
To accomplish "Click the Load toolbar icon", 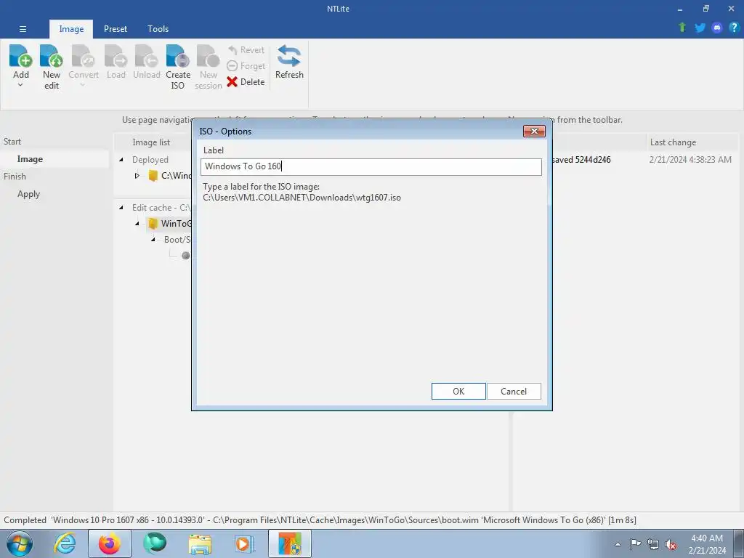I will coord(116,56).
